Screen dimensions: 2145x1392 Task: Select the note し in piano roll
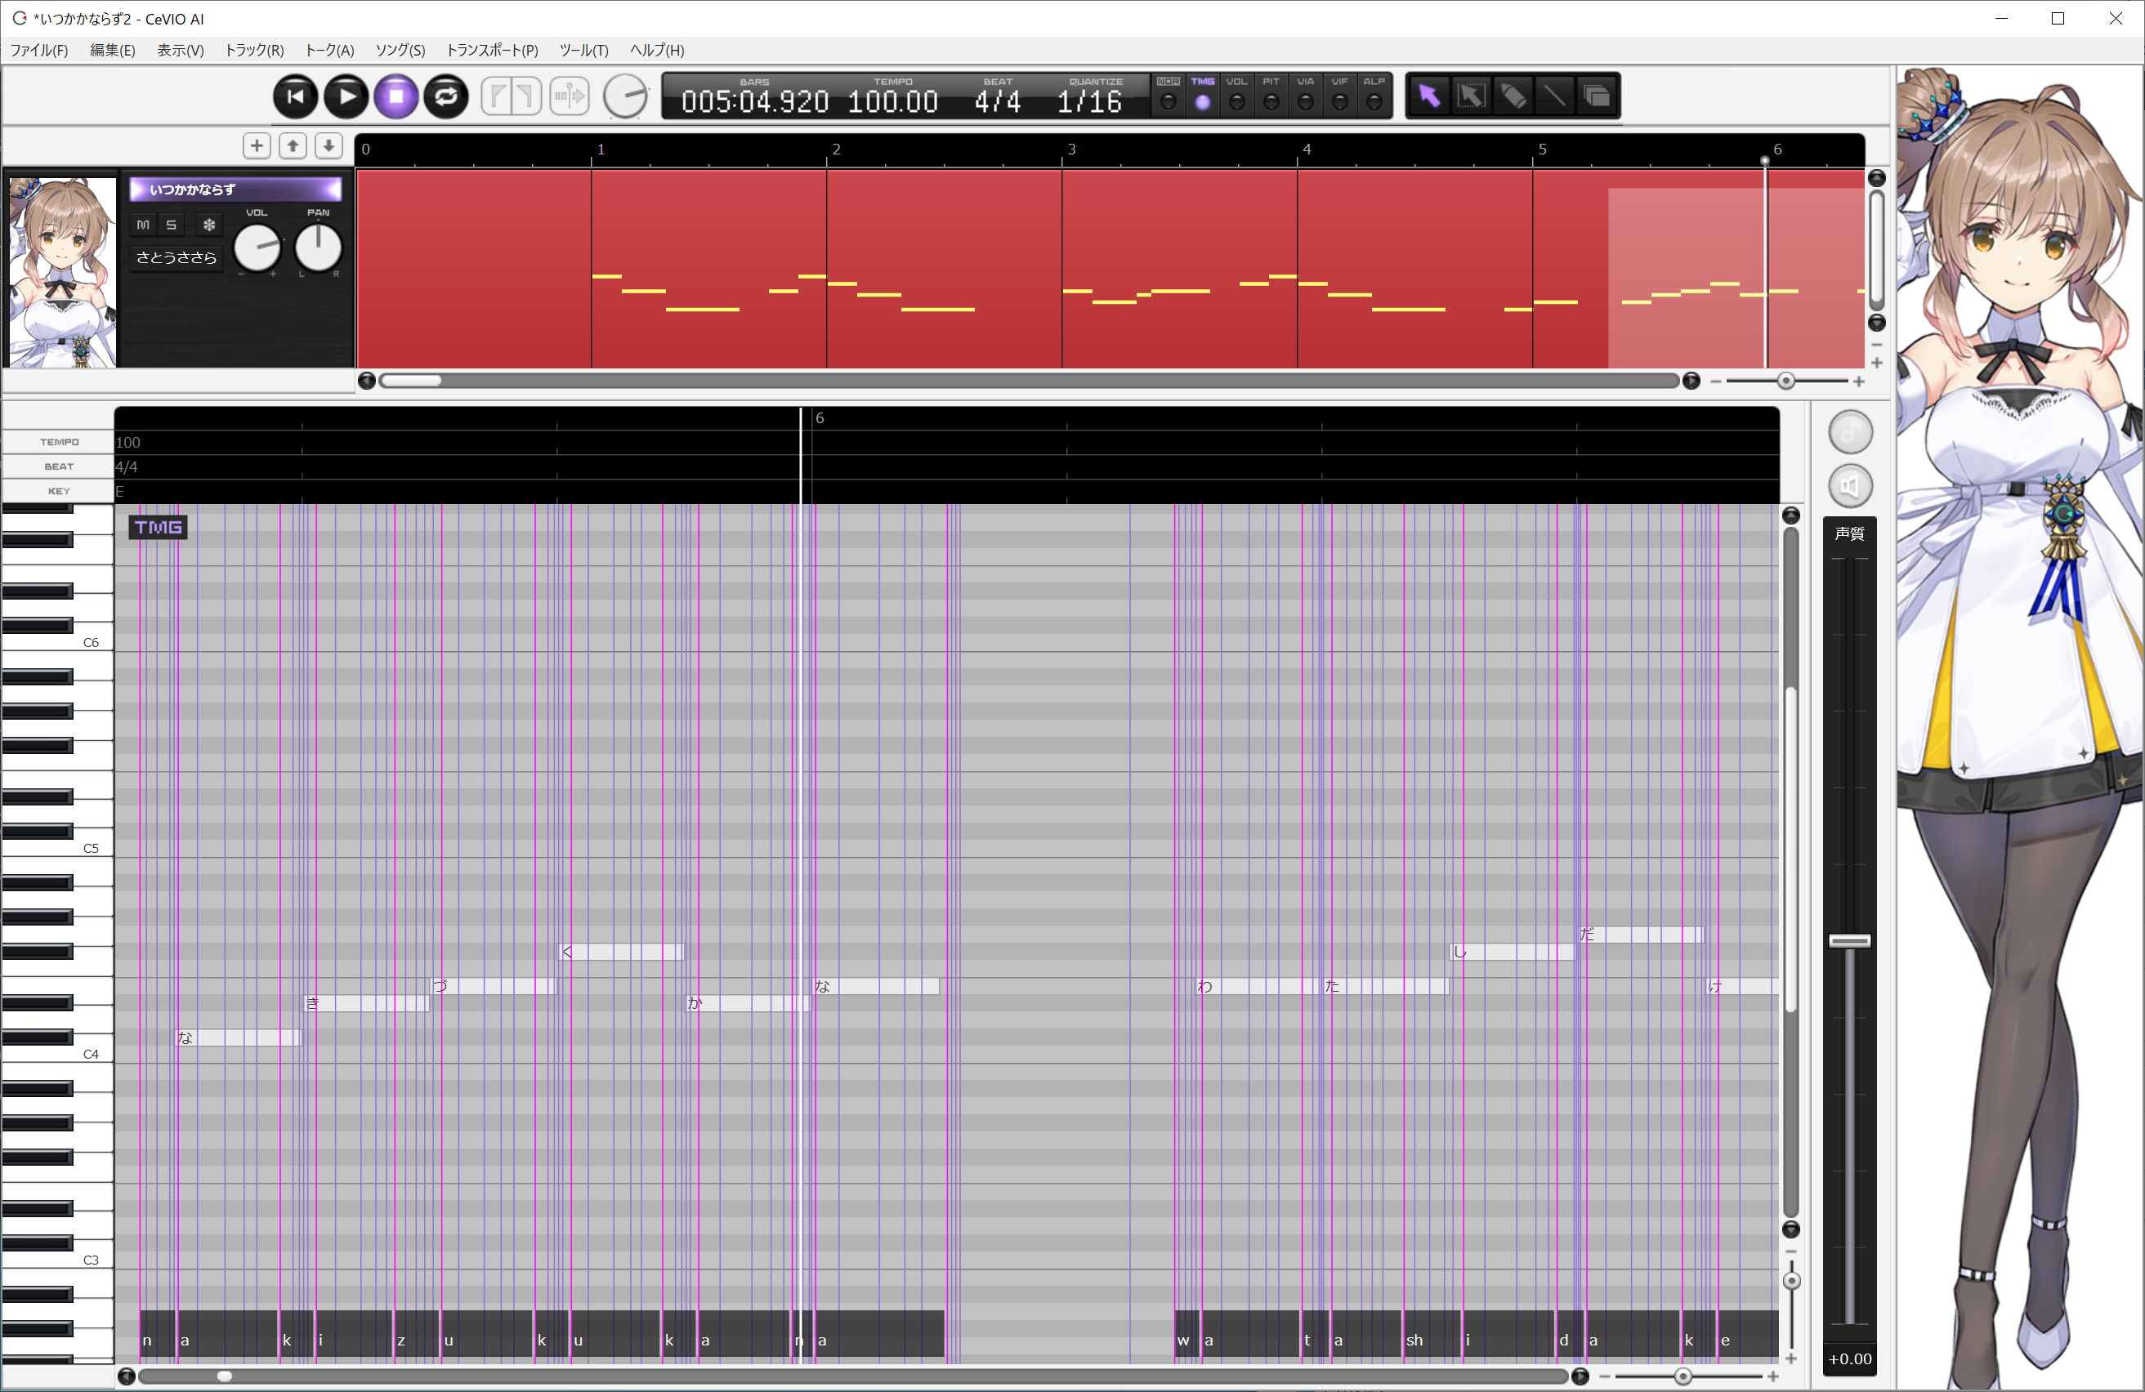pyautogui.click(x=1513, y=952)
